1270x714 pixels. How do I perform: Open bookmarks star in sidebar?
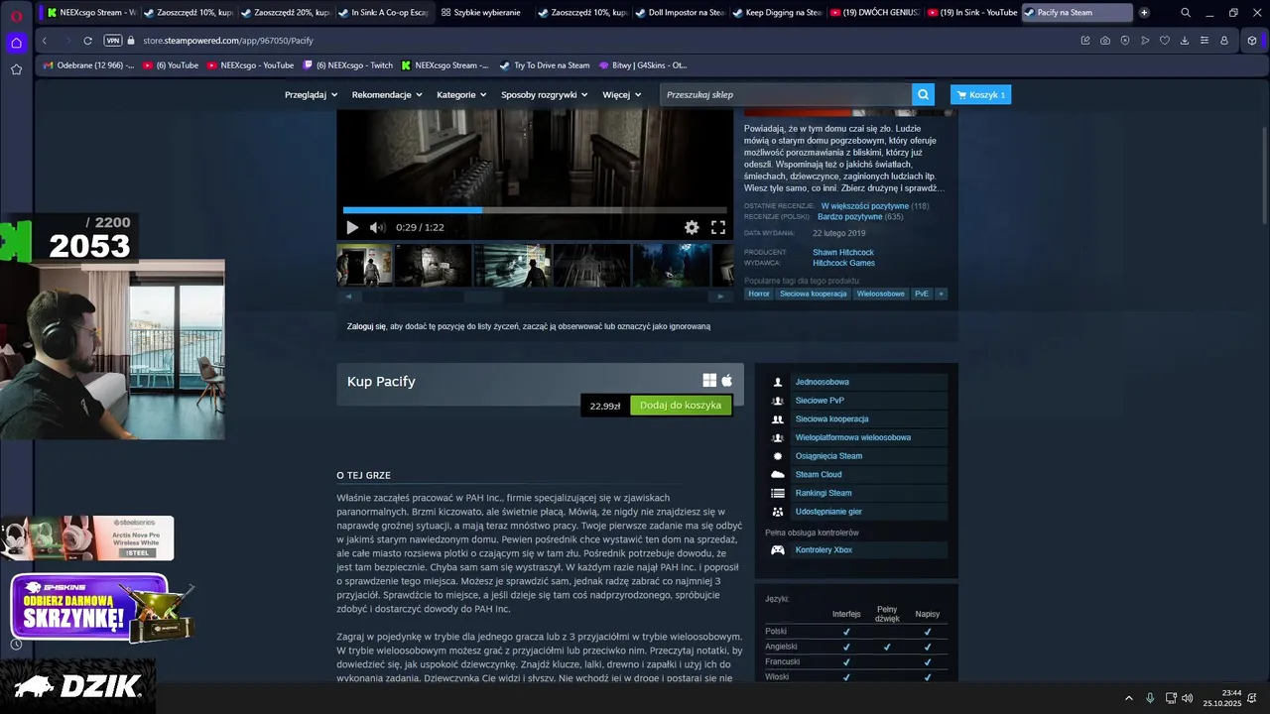(16, 69)
